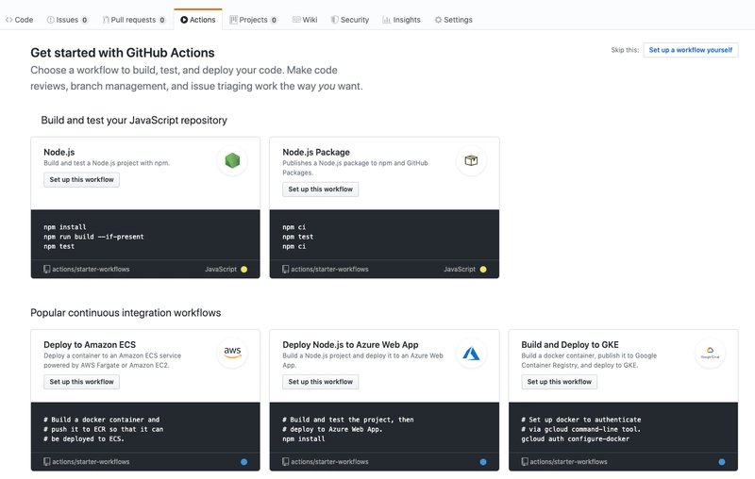Screen dimensions: 755x479
Task: Click 'Get started with GitHub Actions' heading
Action: pos(123,53)
